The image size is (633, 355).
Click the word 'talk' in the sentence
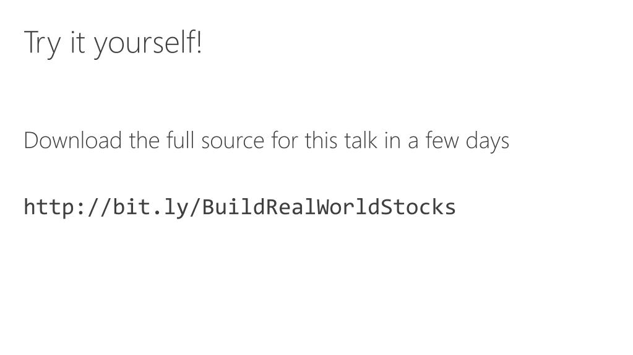pyautogui.click(x=361, y=140)
